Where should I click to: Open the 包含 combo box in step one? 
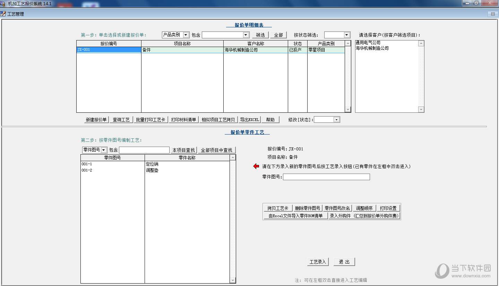pos(246,35)
